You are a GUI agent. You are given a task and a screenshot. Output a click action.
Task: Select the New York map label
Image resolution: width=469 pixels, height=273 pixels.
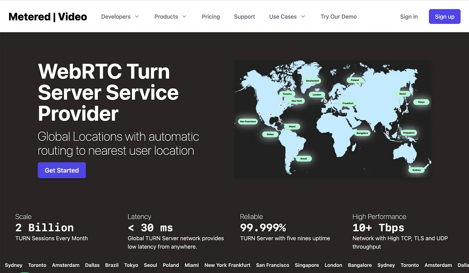pos(296,101)
